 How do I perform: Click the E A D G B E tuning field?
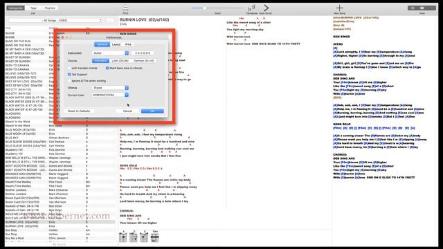coord(143,53)
